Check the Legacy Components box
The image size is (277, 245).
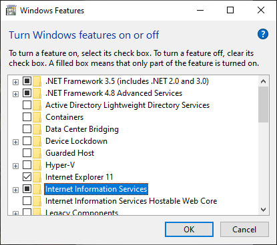(x=27, y=212)
